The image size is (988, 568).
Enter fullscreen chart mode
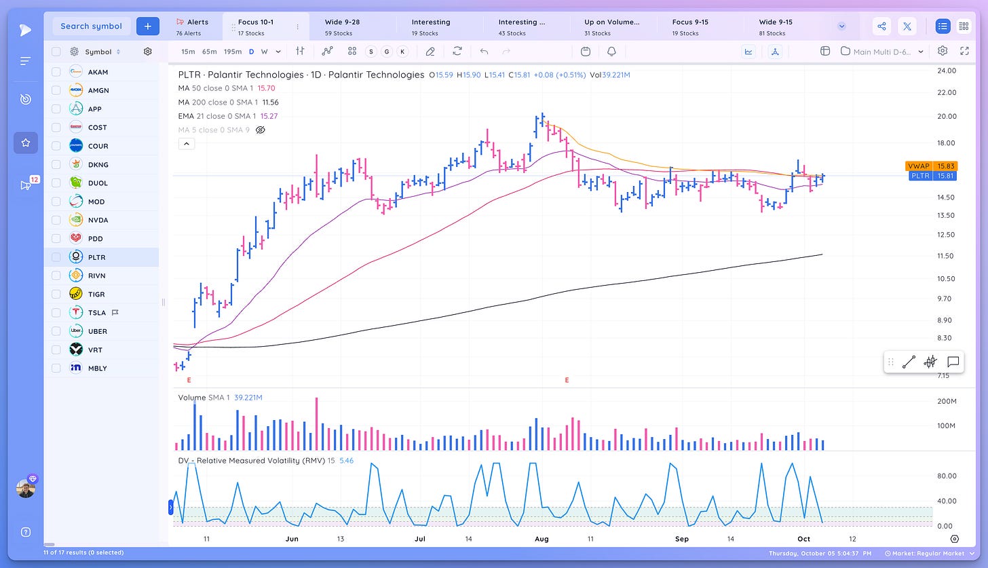pyautogui.click(x=964, y=51)
